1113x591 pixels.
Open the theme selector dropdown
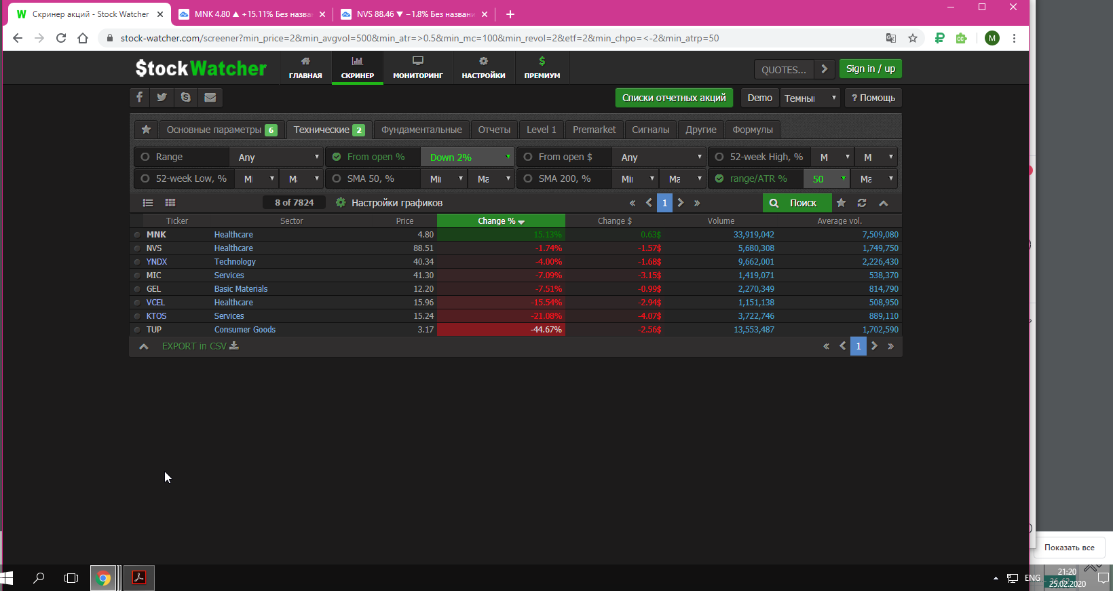pos(810,98)
